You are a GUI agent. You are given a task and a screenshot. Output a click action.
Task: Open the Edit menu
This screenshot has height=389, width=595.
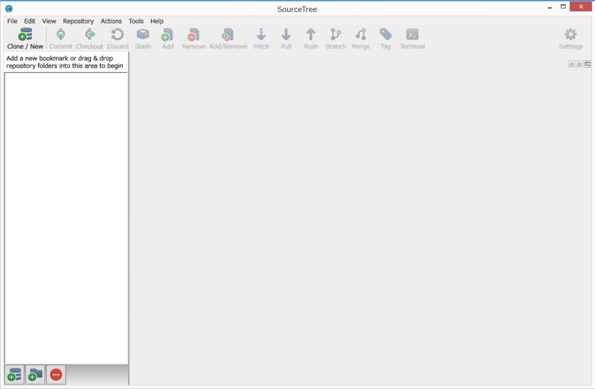30,22
